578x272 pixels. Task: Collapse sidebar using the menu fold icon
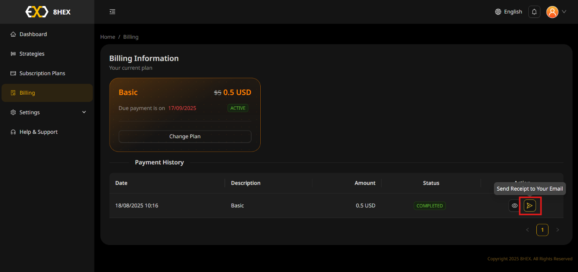[112, 12]
